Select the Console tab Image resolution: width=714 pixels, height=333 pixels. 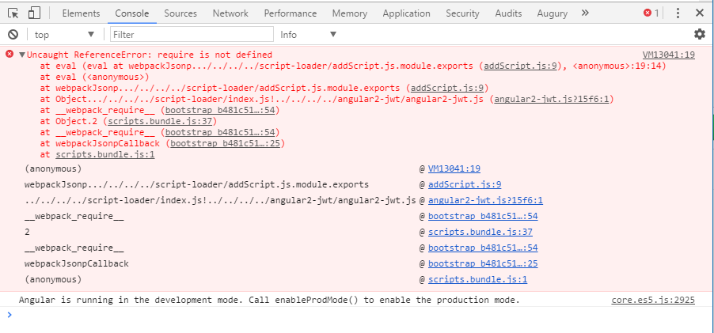tap(132, 13)
